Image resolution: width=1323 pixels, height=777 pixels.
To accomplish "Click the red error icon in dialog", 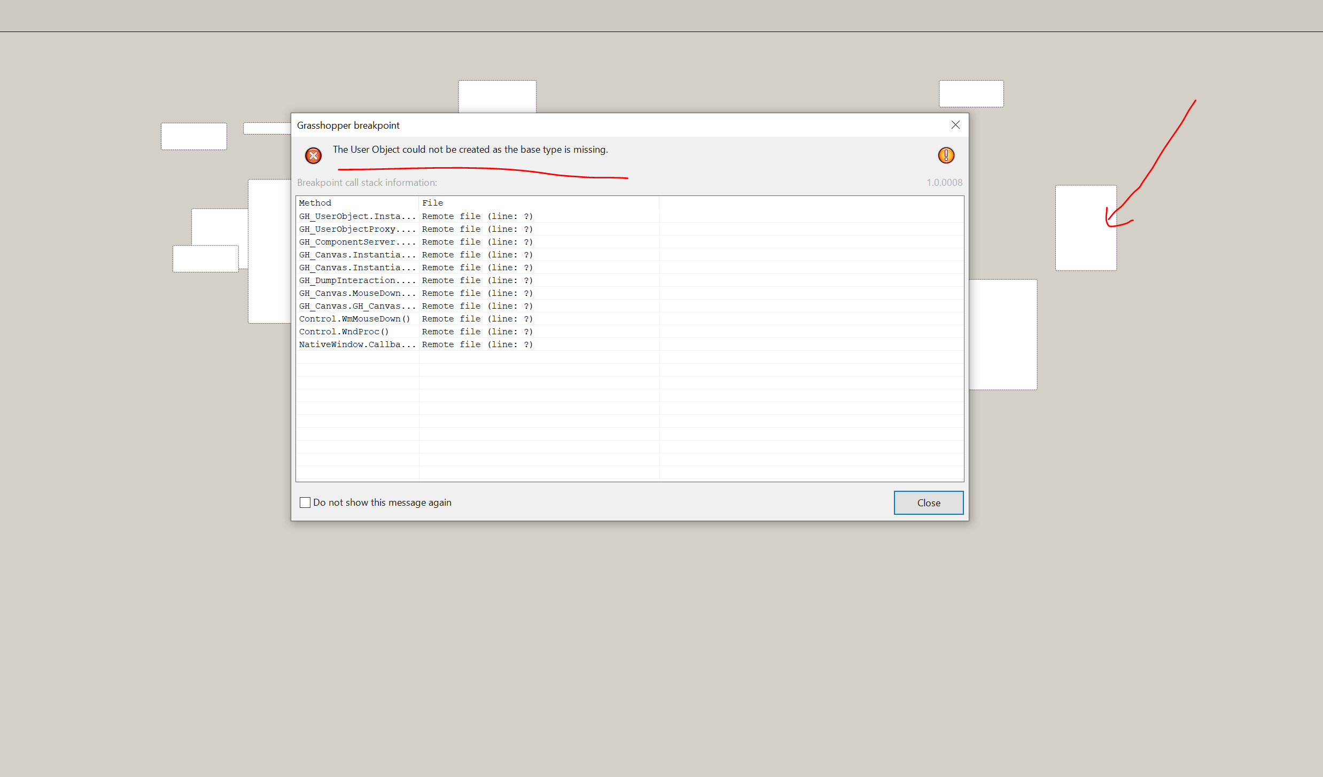I will click(313, 155).
